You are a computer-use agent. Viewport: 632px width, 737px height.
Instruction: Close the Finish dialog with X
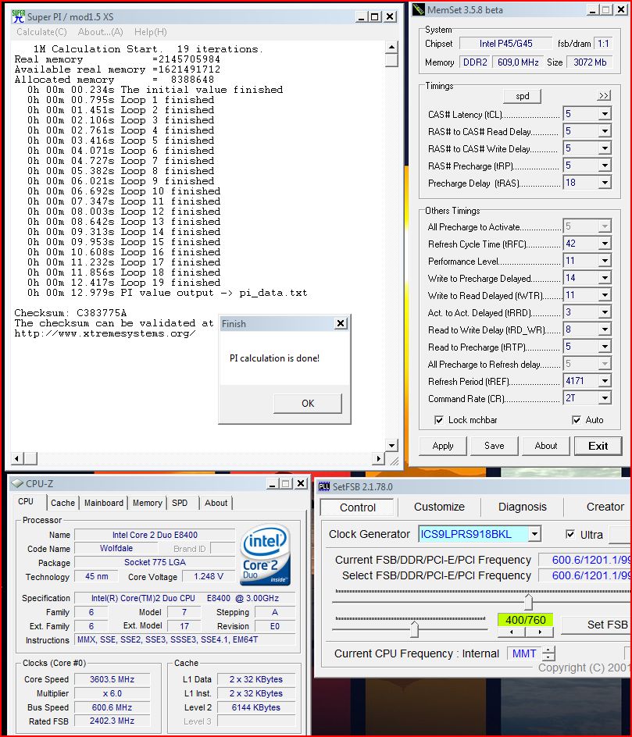[341, 323]
